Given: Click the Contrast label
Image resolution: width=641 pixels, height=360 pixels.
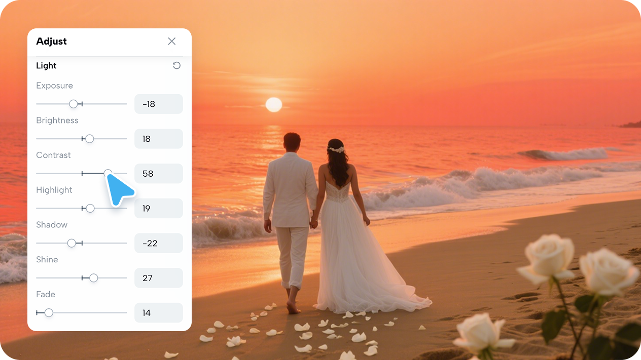Looking at the screenshot, I should [53, 155].
